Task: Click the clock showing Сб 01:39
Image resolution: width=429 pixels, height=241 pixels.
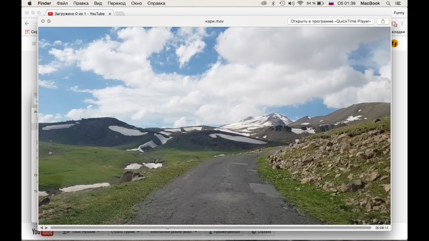Action: [x=347, y=3]
